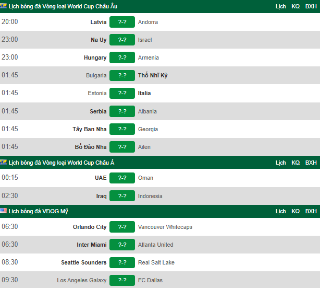The image size is (320, 288).
Task: Click the Inter Miami vs Atlanta score button
Action: [x=122, y=245]
